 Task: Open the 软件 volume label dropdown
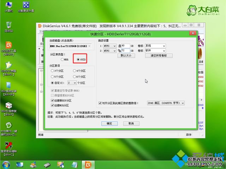click(155, 51)
